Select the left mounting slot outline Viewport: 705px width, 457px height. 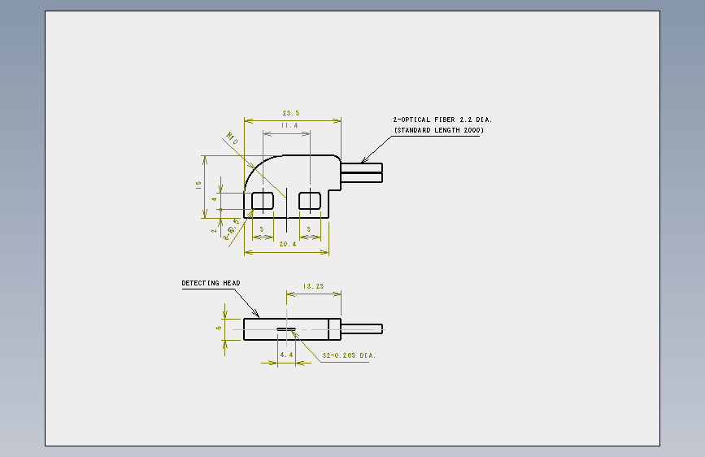tap(263, 201)
